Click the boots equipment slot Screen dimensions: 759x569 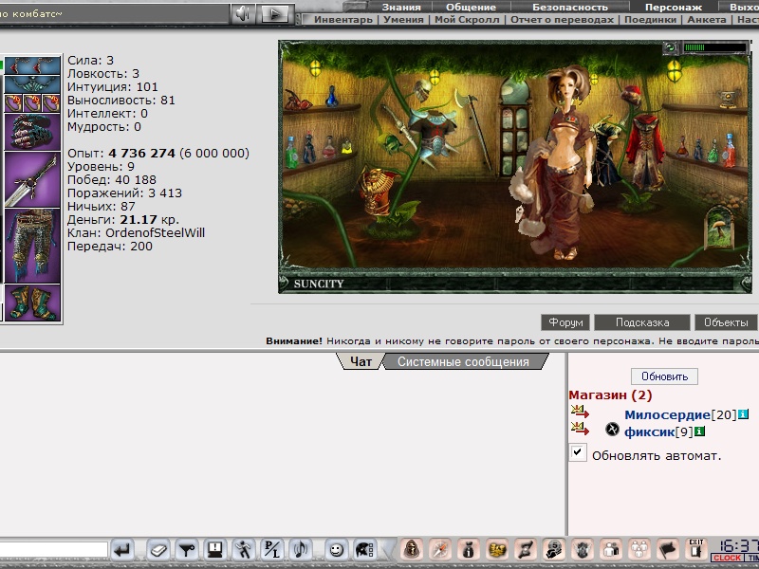point(32,303)
